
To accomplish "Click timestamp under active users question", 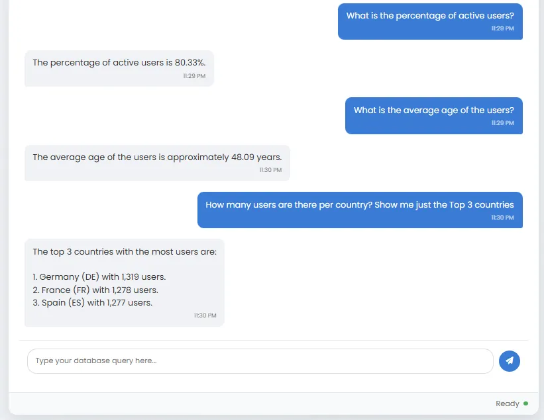I will click(x=502, y=28).
